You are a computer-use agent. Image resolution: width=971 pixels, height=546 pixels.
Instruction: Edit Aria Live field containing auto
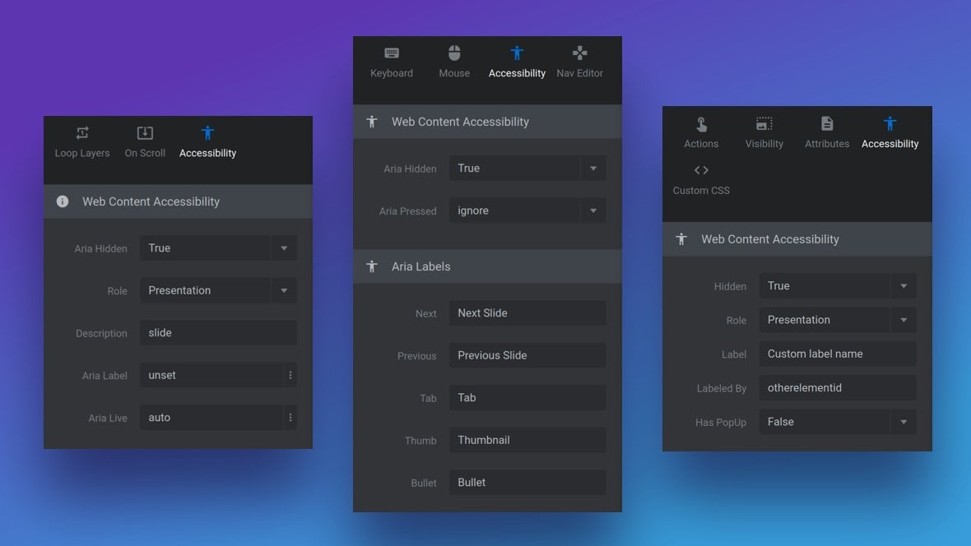[x=211, y=417]
